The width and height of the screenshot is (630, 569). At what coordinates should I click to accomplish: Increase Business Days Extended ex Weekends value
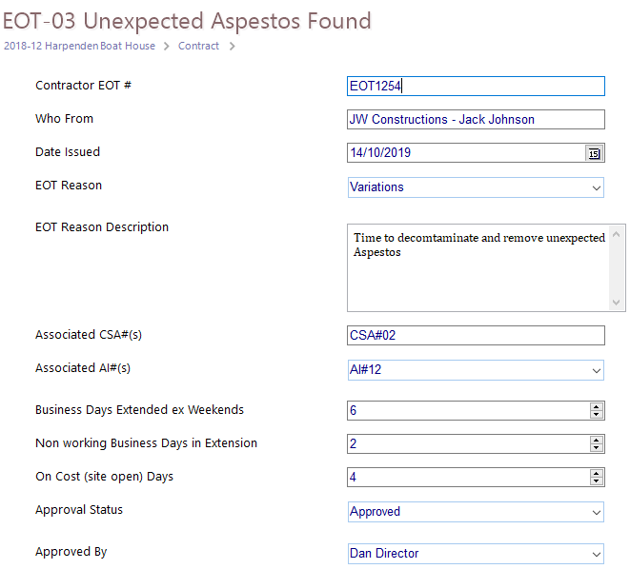pyautogui.click(x=597, y=406)
